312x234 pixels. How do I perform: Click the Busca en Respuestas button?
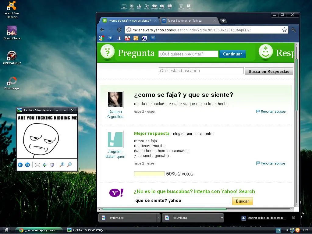[x=269, y=71]
